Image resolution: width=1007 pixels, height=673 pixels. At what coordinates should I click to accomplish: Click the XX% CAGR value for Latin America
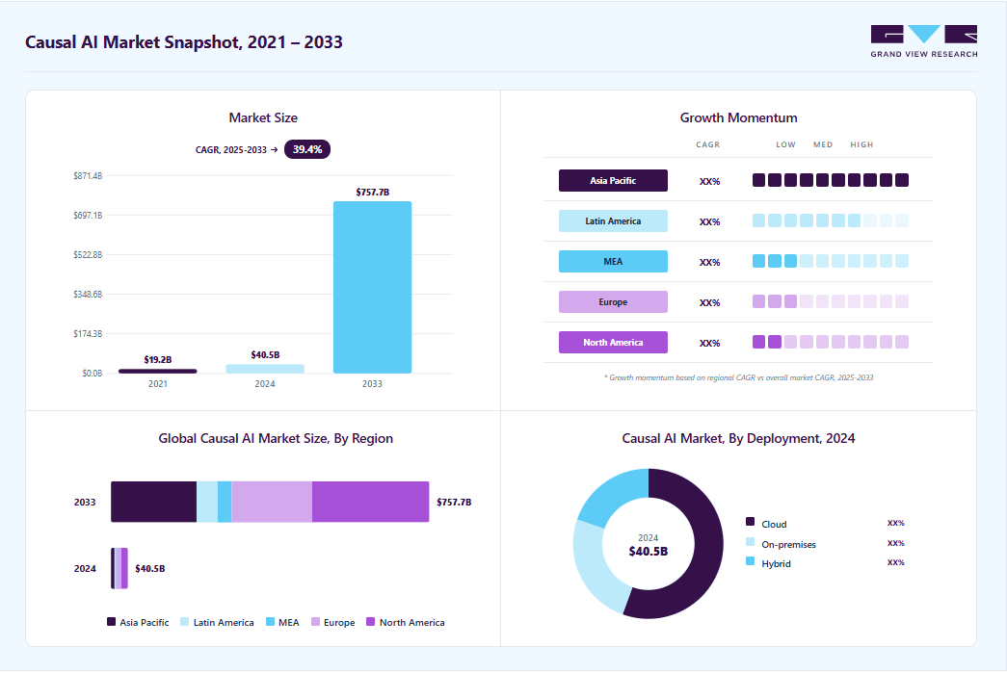709,222
